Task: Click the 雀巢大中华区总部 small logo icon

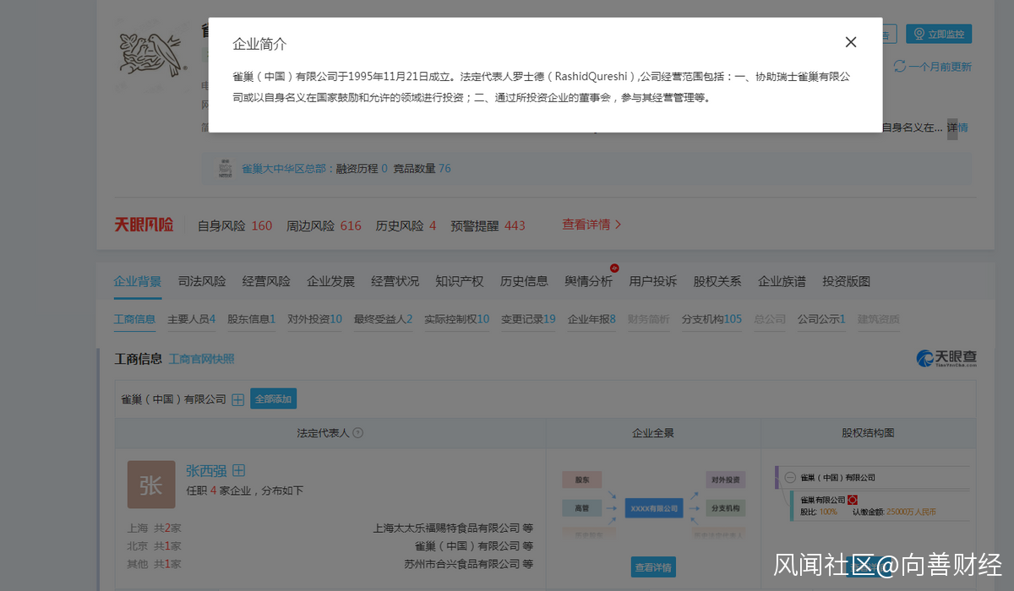Action: tap(225, 168)
